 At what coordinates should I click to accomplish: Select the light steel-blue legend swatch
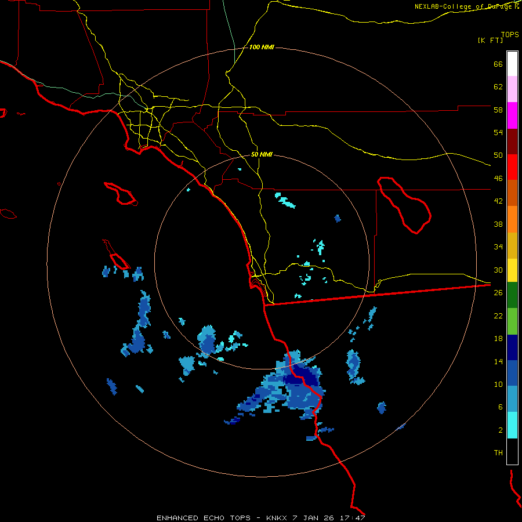512,399
